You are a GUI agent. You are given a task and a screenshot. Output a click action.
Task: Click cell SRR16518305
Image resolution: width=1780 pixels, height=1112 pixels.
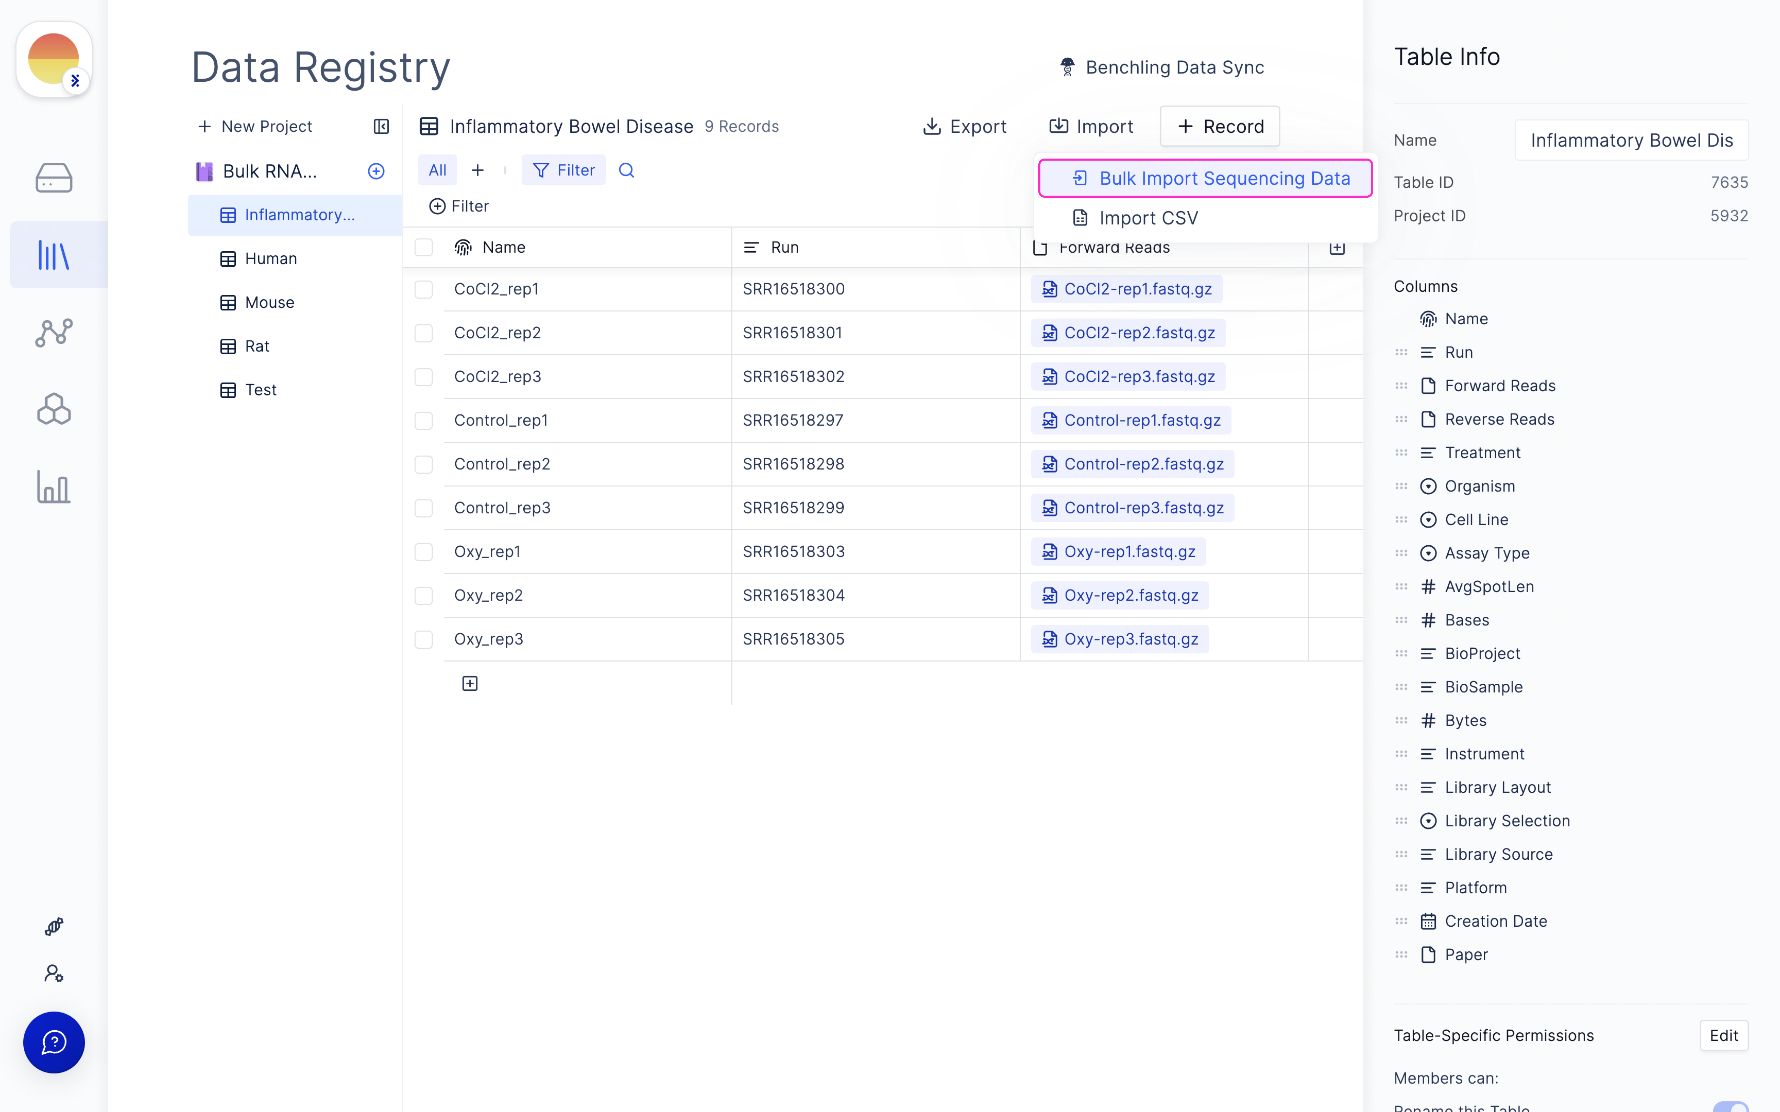click(876, 639)
